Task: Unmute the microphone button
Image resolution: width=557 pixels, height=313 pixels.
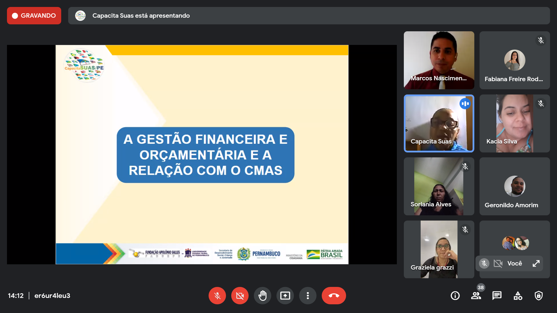Action: [x=217, y=296]
